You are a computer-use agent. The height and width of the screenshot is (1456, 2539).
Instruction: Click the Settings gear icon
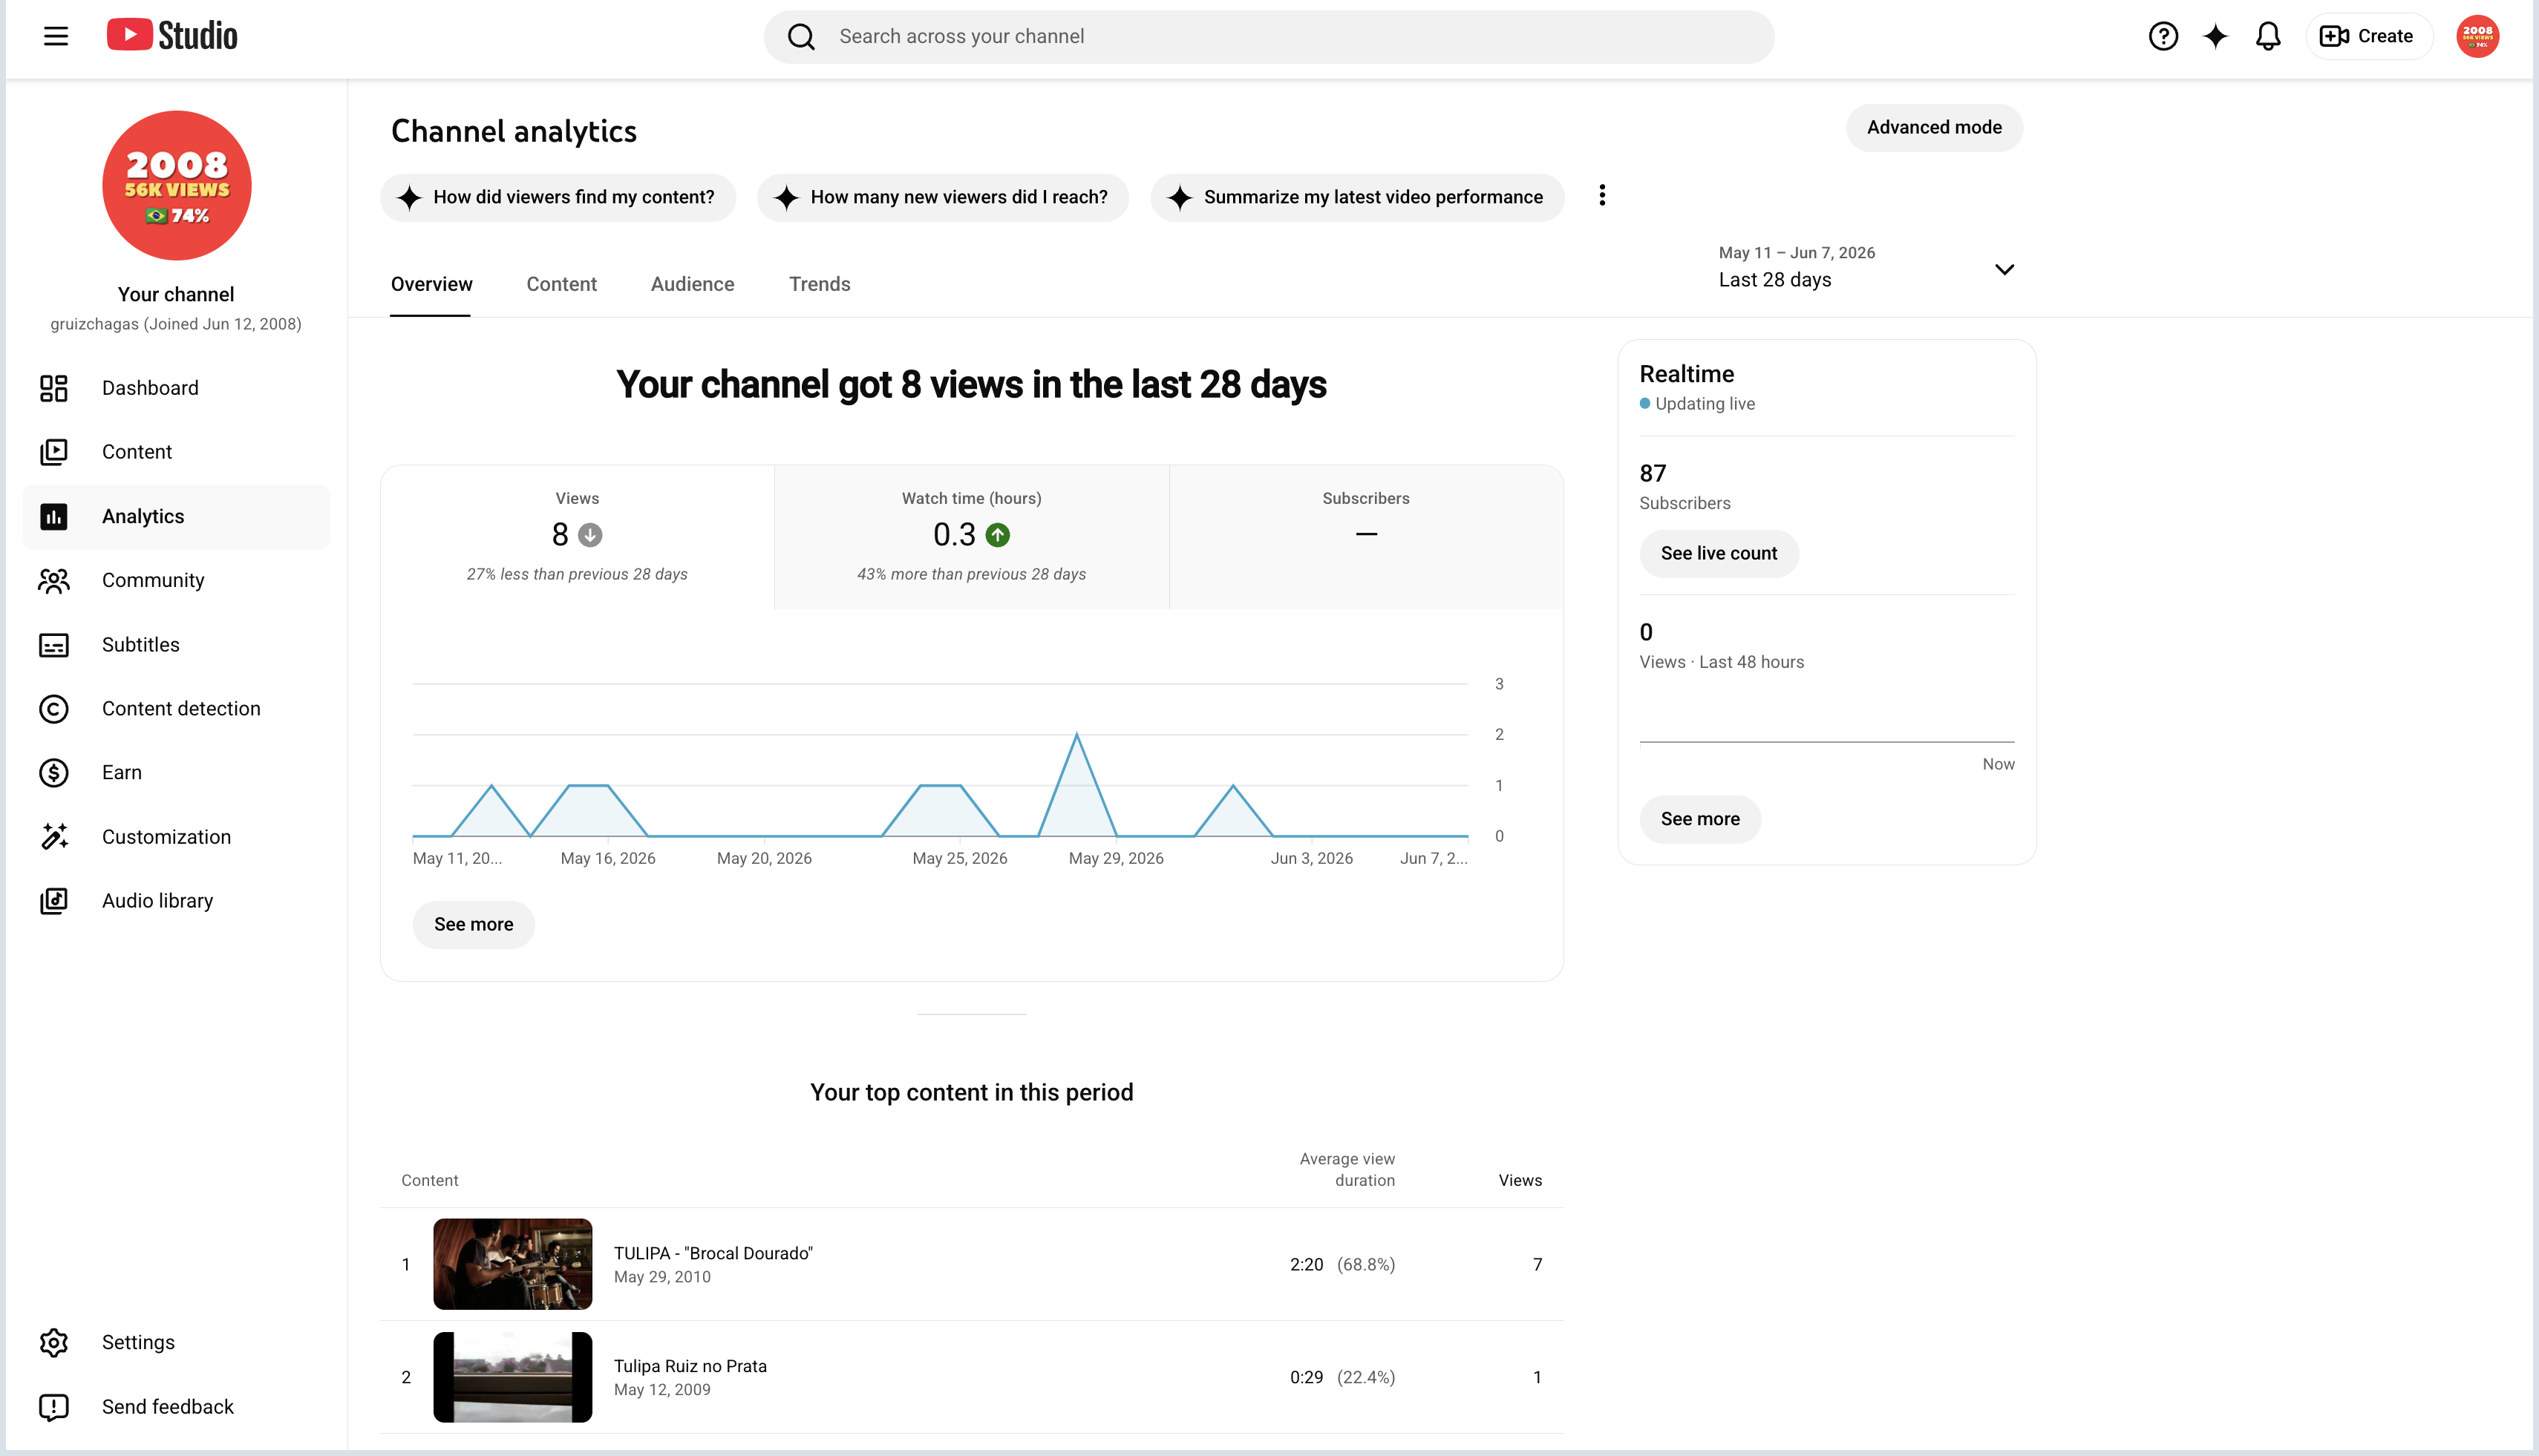pos(54,1342)
